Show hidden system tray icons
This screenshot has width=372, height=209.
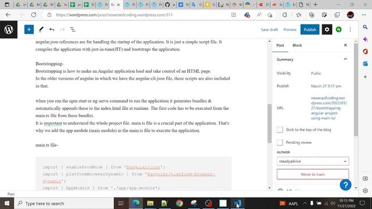click(x=305, y=203)
